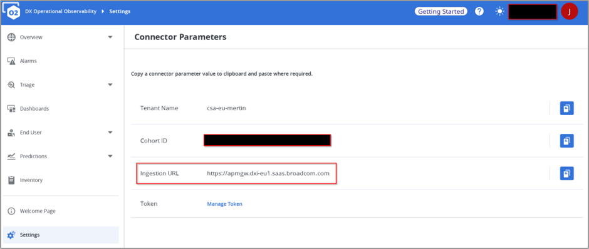
Task: Click the Getting Started button
Action: 441,12
